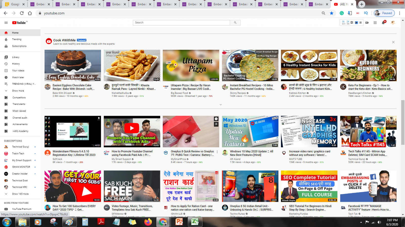Click the WC extension icon
Screen dimensions: 405x227
pyautogui.click(x=358, y=13)
